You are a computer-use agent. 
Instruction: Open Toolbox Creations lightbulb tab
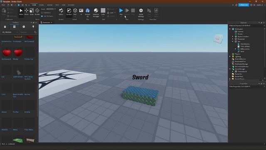pyautogui.click(x=33, y=27)
